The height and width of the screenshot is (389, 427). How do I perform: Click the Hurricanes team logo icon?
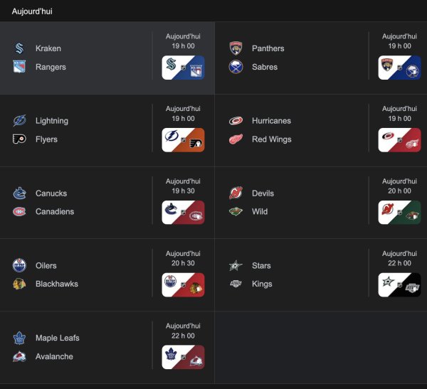[x=236, y=121]
